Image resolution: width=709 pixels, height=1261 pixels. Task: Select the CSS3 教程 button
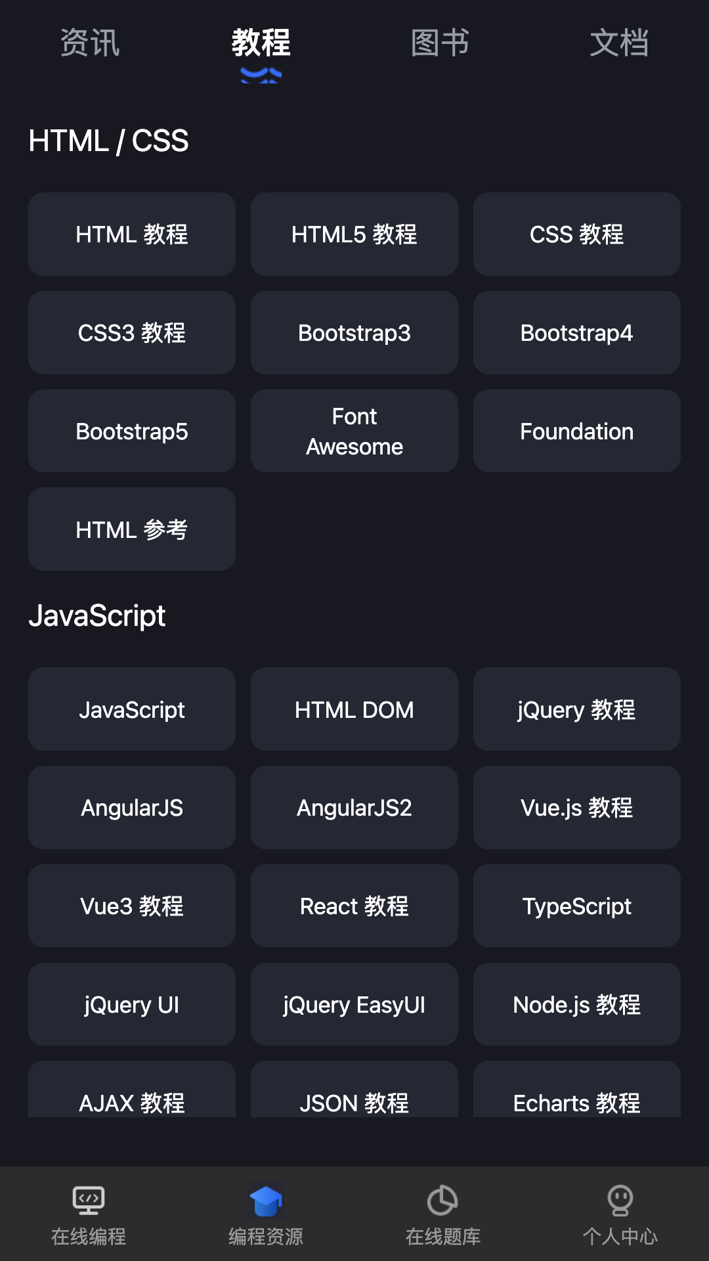pos(132,333)
